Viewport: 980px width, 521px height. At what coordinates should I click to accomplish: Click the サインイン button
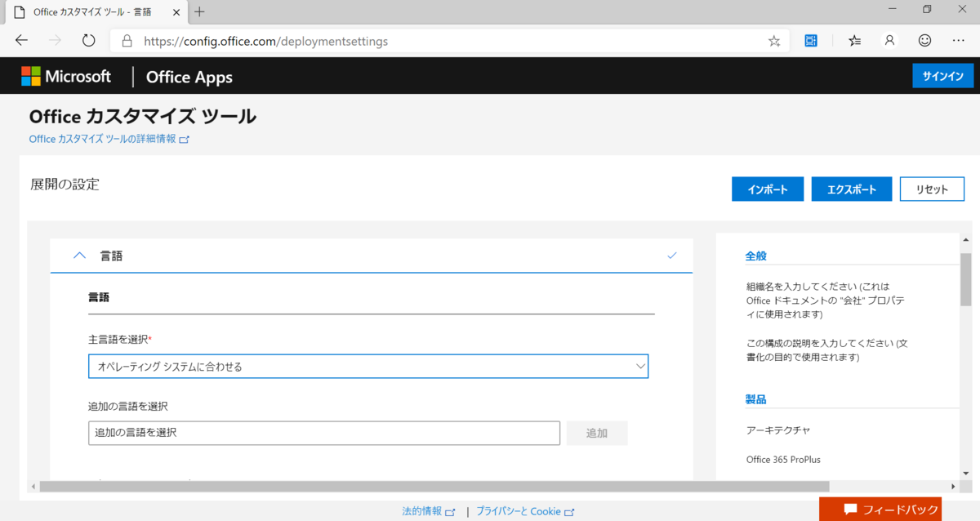tap(943, 76)
